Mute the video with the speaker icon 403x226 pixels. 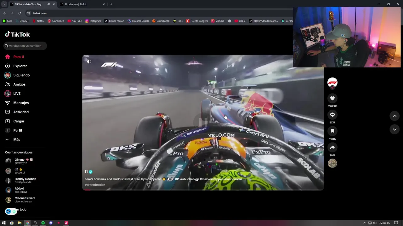click(x=89, y=62)
